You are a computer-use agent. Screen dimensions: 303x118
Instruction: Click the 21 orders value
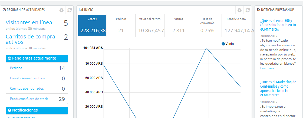(x=121, y=31)
